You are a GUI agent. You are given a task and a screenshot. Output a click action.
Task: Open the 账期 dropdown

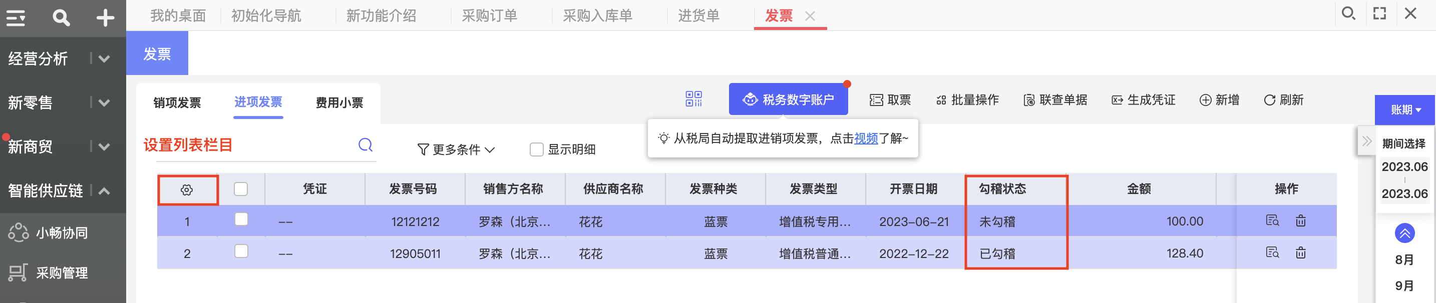(x=1405, y=109)
